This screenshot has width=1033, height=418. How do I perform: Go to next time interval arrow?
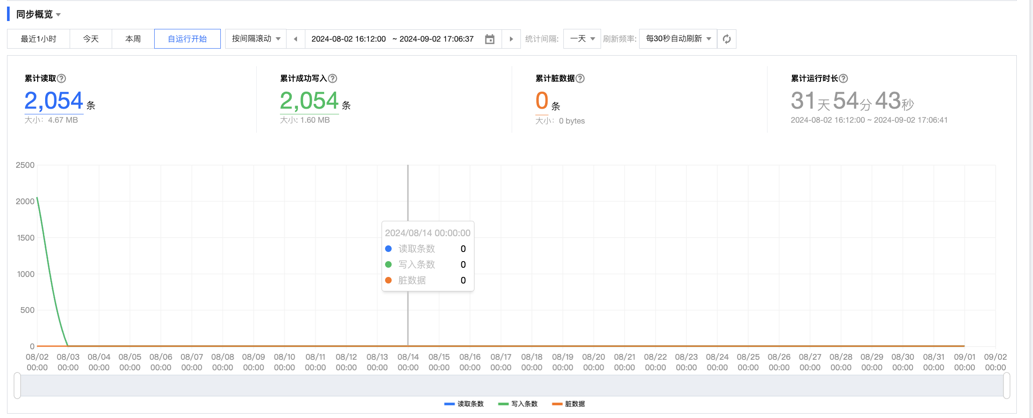[511, 39]
